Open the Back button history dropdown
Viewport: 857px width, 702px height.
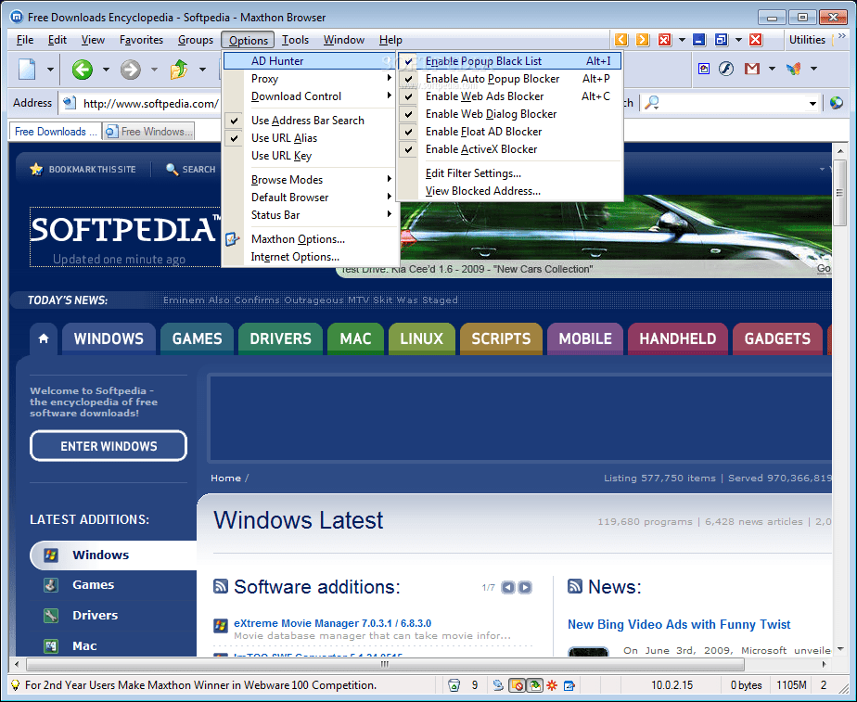tap(106, 70)
